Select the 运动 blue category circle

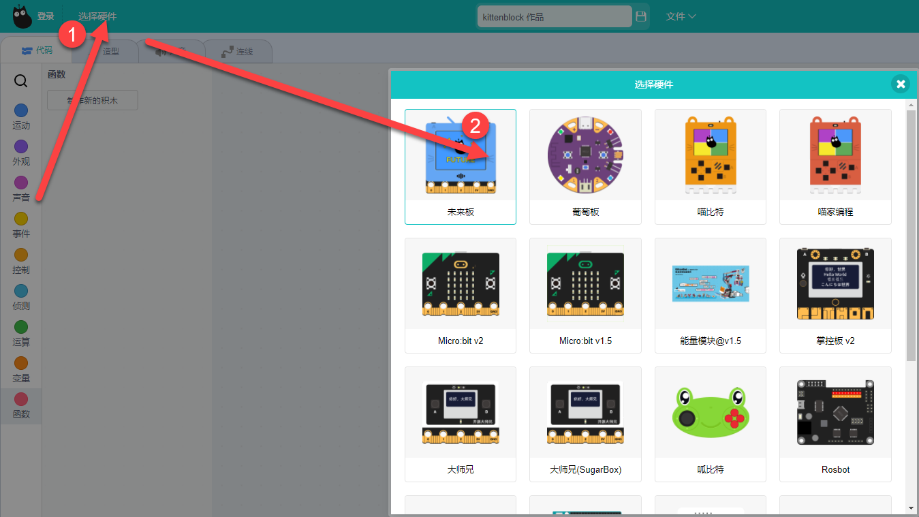[x=21, y=110]
